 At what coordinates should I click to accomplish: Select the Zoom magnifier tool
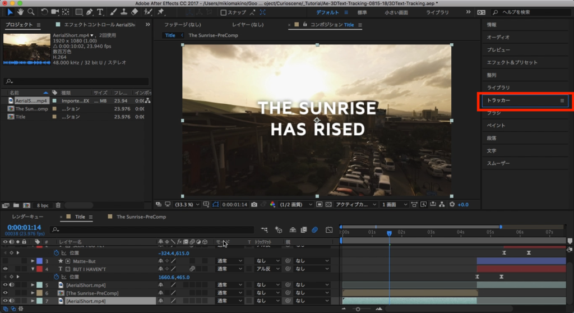31,12
